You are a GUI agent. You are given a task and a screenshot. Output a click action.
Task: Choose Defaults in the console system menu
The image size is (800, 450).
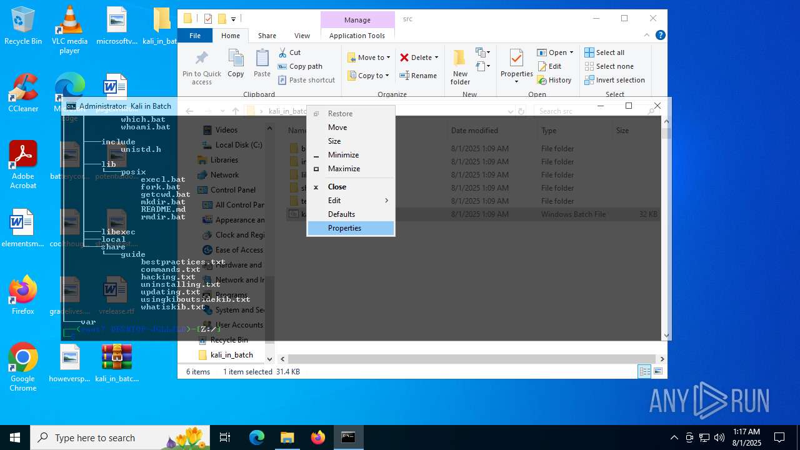(351, 214)
